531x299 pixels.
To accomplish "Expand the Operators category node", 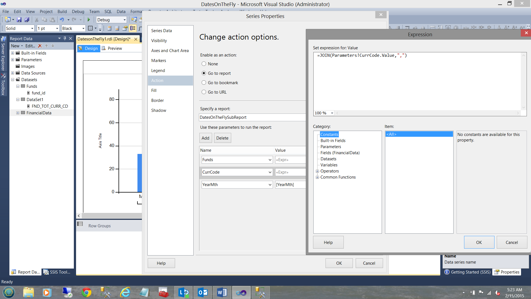I will click(x=317, y=171).
